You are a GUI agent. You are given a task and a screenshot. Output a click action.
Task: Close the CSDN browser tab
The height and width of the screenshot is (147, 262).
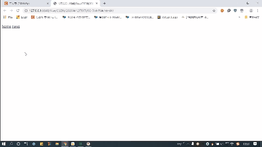pos(47,4)
